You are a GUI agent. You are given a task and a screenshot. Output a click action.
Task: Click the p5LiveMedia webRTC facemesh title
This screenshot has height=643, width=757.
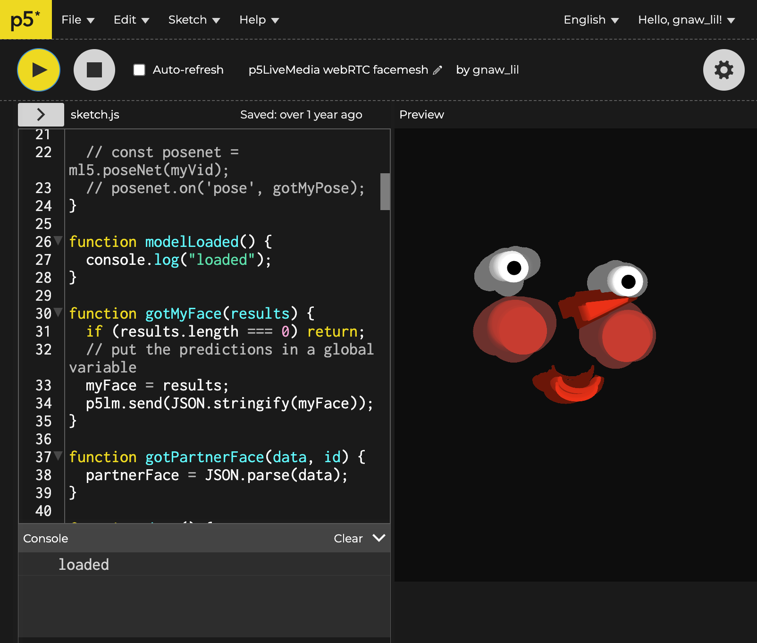point(338,70)
